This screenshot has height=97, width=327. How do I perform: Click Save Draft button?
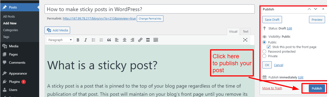[x=272, y=20]
